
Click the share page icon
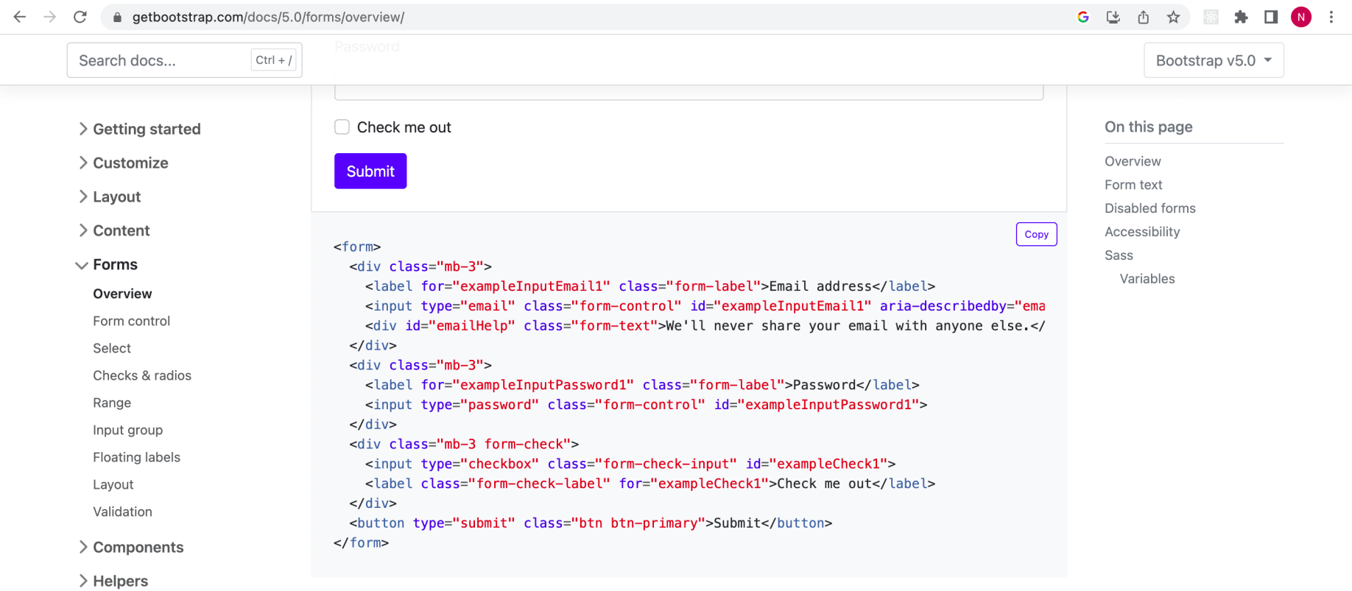click(x=1143, y=17)
